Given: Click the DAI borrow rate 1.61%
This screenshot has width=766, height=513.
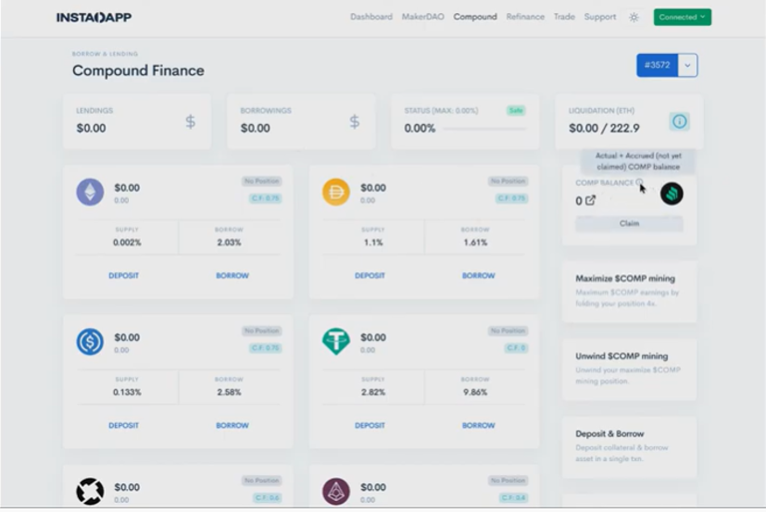Looking at the screenshot, I should tap(475, 243).
